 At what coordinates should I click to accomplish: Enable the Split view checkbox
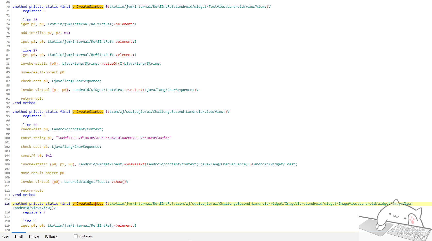point(76,236)
